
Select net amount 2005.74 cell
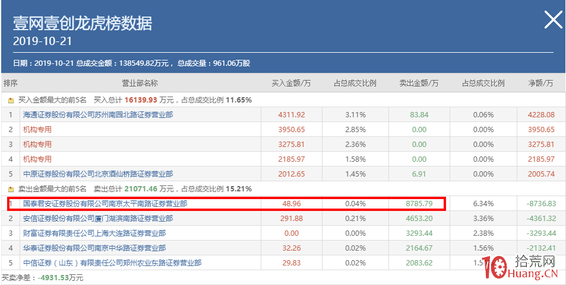(x=540, y=174)
